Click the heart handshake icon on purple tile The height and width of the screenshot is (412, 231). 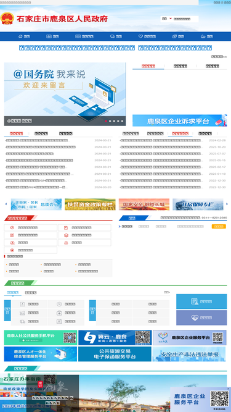pyautogui.click(x=195, y=317)
